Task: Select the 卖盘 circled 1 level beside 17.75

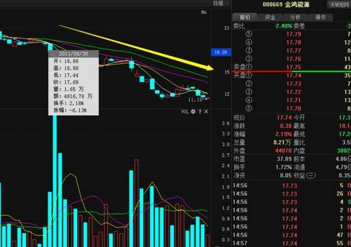Action: 243,67
